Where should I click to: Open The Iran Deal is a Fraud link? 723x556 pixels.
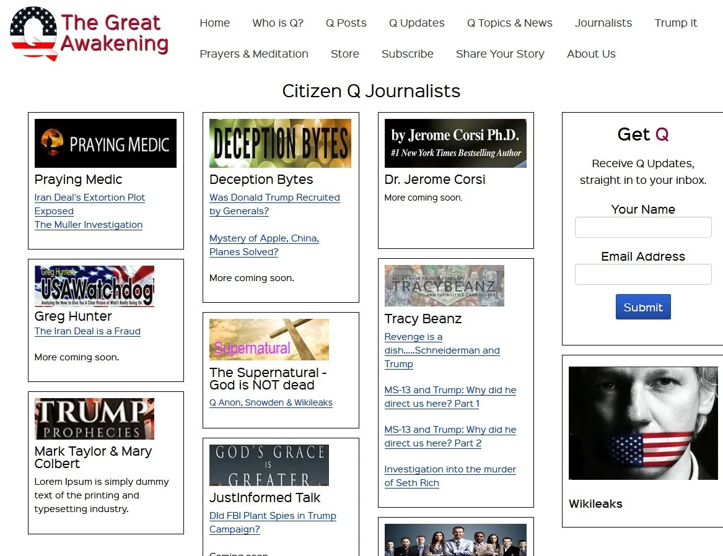(87, 331)
